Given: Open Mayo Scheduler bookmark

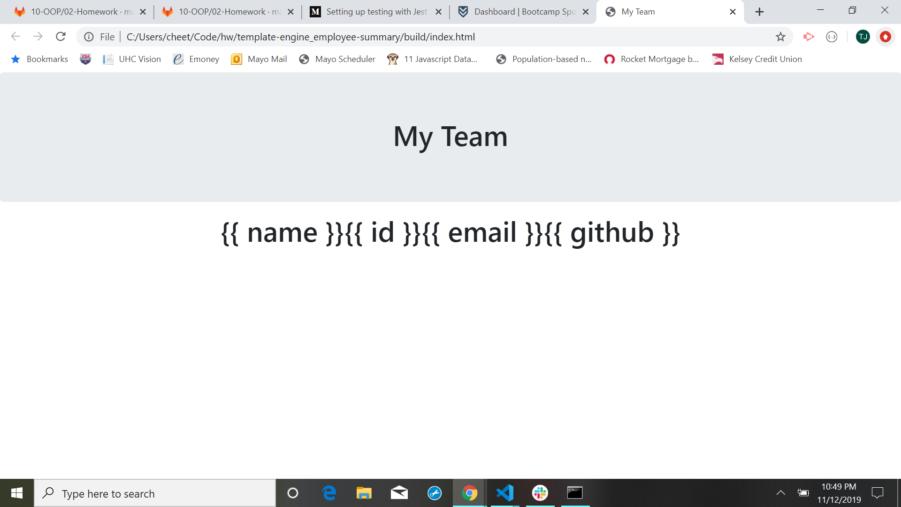Looking at the screenshot, I should (345, 58).
